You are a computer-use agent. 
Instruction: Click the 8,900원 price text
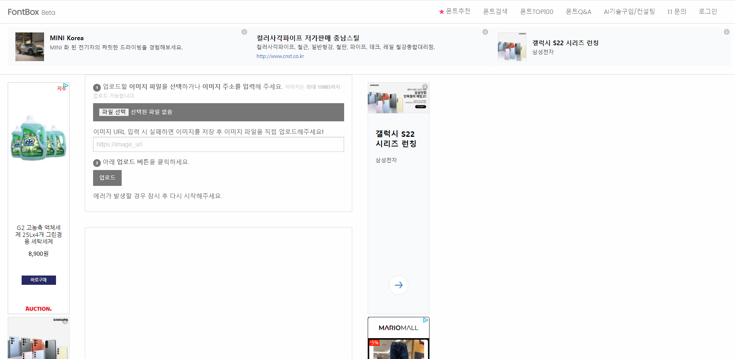point(39,254)
